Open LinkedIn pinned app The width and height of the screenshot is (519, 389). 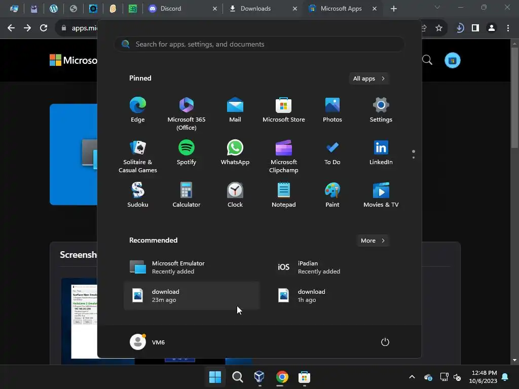(x=381, y=152)
